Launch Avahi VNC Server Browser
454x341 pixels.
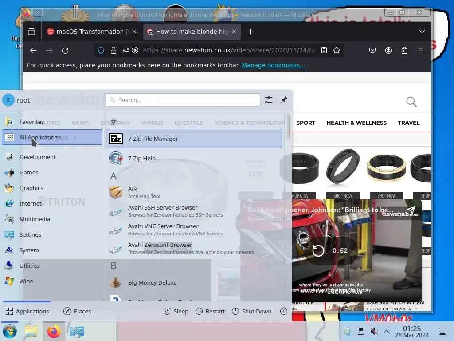(194, 230)
